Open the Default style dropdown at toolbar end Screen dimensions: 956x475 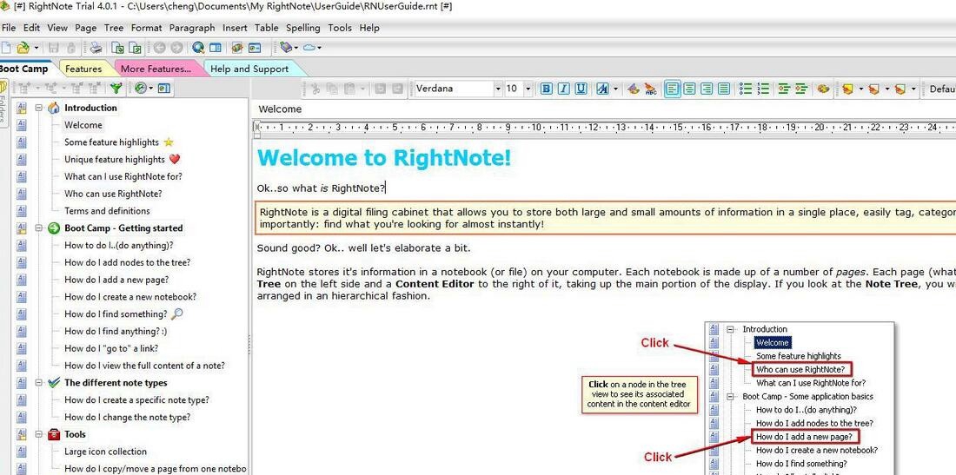click(x=940, y=89)
